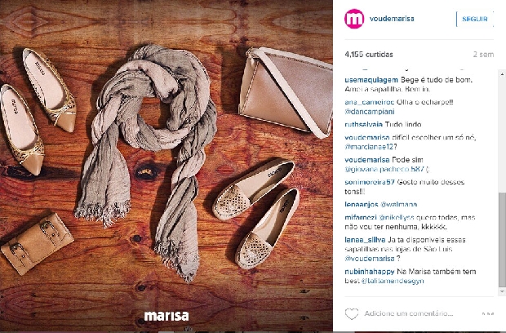This screenshot has width=506, height=333.
Task: Click the scrollbar down arrow in comments
Action: pyautogui.click(x=502, y=291)
